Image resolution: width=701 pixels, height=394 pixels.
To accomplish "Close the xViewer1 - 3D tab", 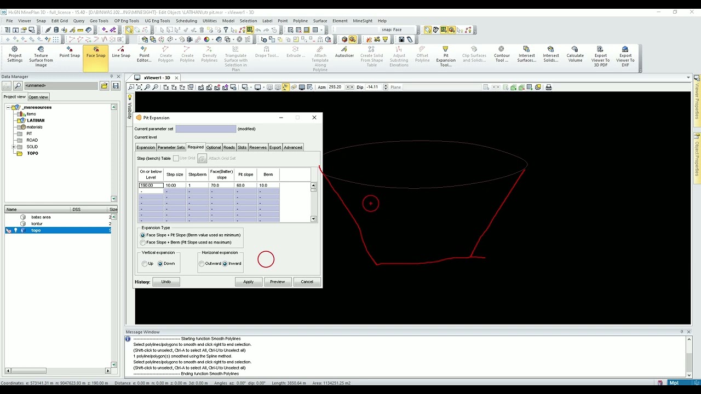I will click(x=176, y=78).
